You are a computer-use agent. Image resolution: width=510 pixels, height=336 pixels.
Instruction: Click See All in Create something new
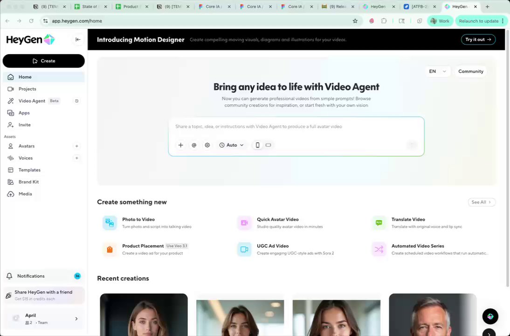click(x=482, y=202)
